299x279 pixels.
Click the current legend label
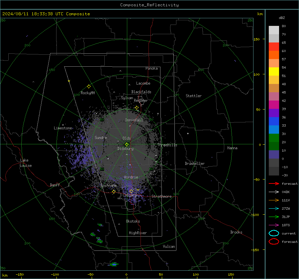click(289, 233)
